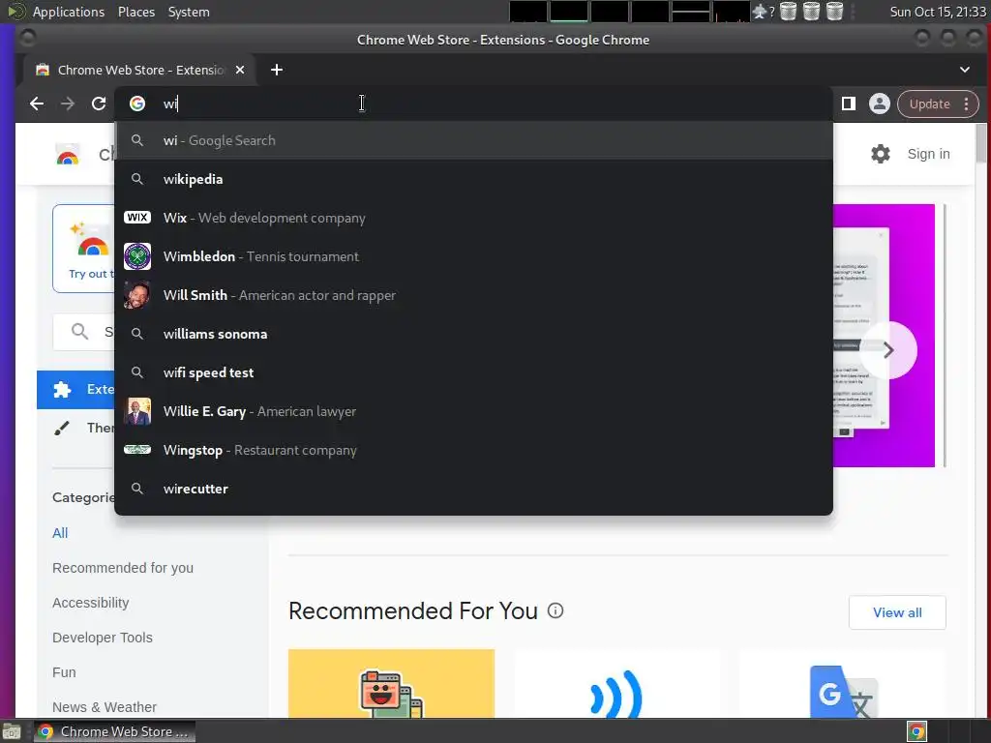Click the View all button
991x743 pixels.
[x=897, y=612]
